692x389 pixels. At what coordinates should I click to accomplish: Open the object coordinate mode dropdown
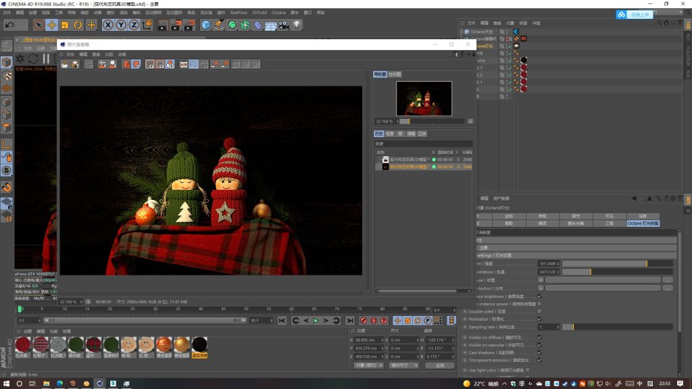(x=368, y=365)
